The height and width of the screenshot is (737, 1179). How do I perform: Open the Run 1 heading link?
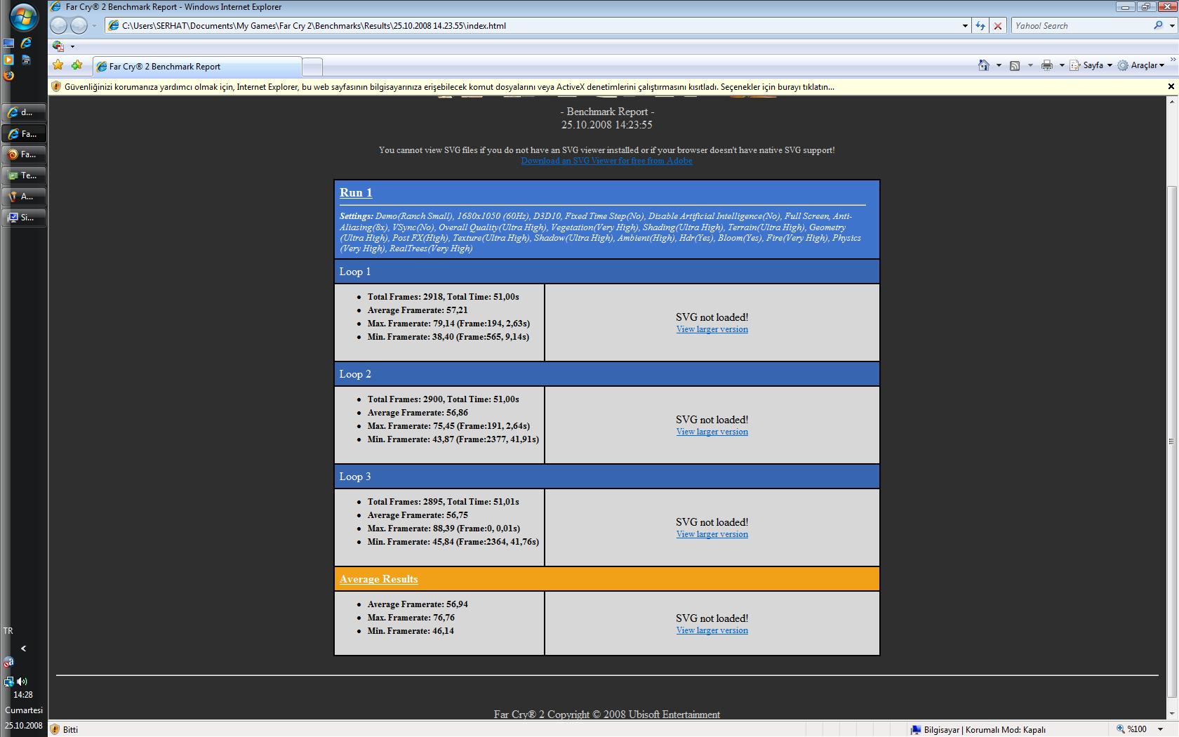(x=356, y=192)
